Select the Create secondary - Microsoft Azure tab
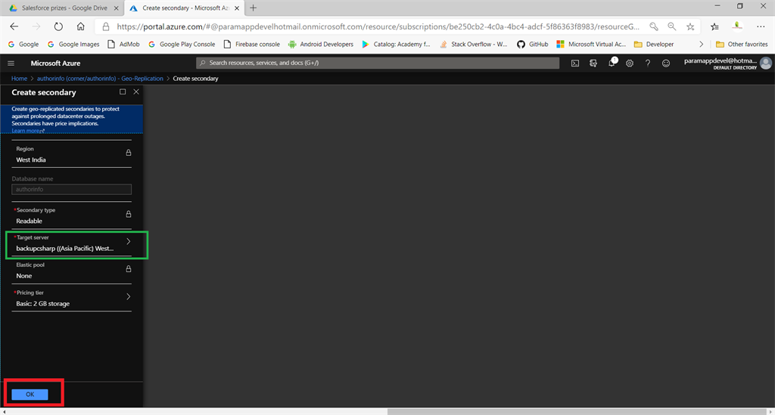The height and width of the screenshot is (415, 775). click(186, 8)
